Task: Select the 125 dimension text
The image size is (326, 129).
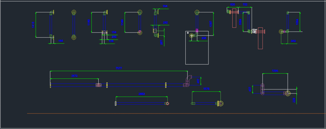Action: pyautogui.click(x=111, y=41)
